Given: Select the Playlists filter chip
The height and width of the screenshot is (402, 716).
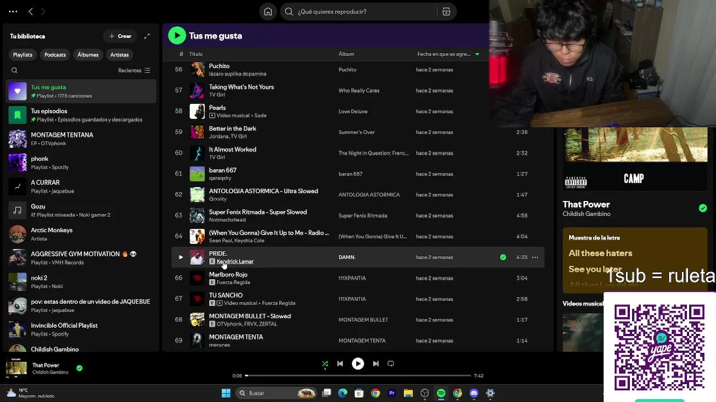Looking at the screenshot, I should pos(23,55).
